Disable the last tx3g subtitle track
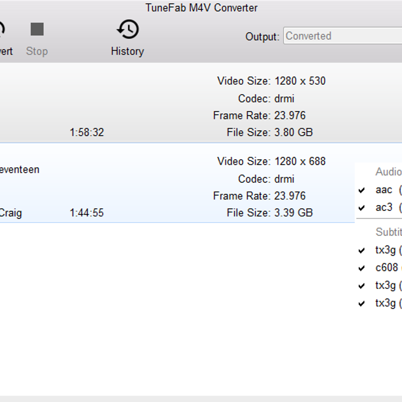 point(361,303)
